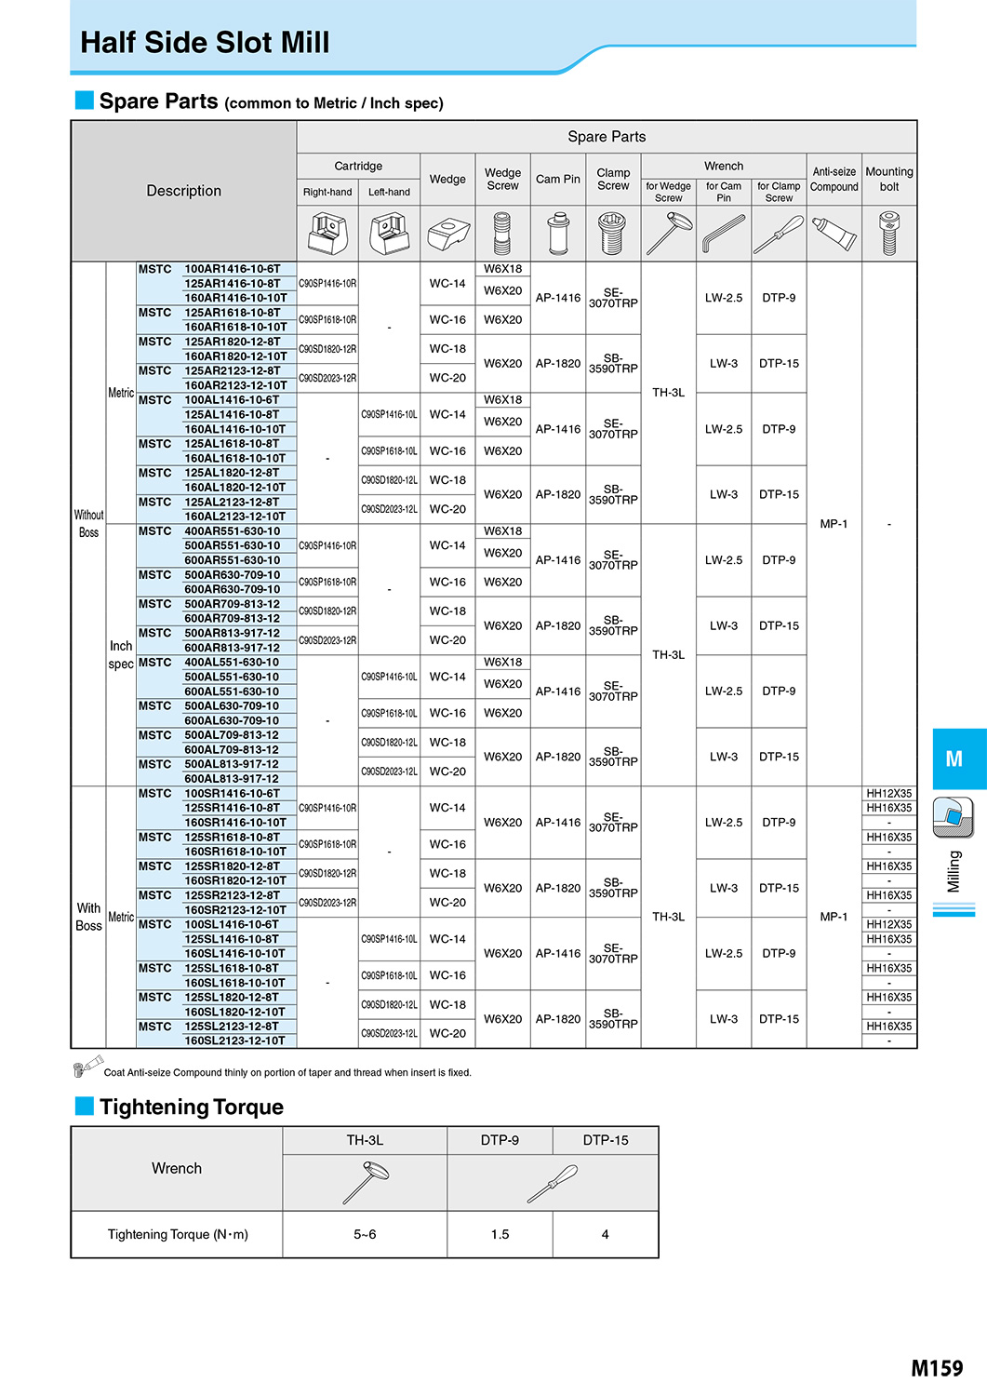Click the Description column header

point(184,191)
